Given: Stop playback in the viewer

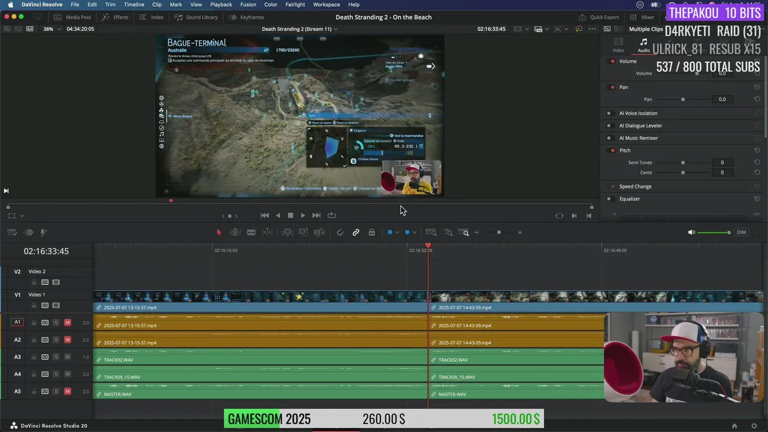Looking at the screenshot, I should click(290, 215).
